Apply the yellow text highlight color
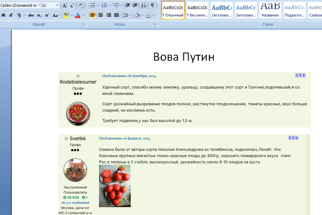The width and height of the screenshot is (322, 215). click(x=66, y=15)
